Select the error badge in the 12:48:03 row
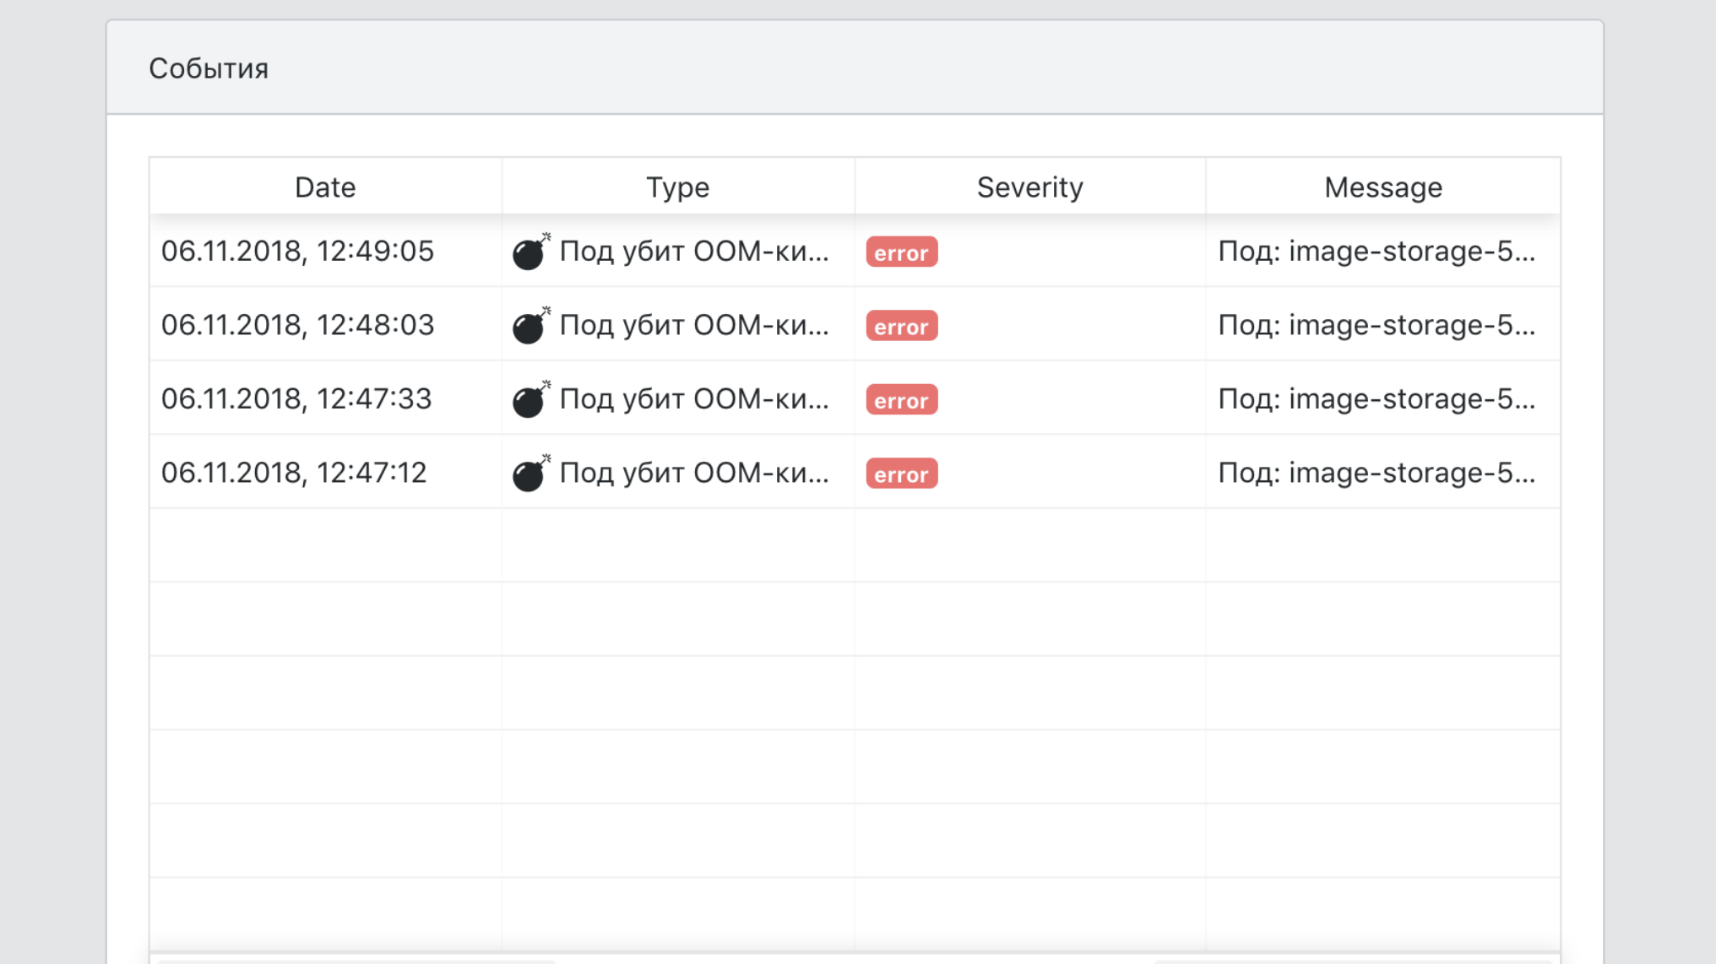Viewport: 1716px width, 964px height. coord(901,326)
